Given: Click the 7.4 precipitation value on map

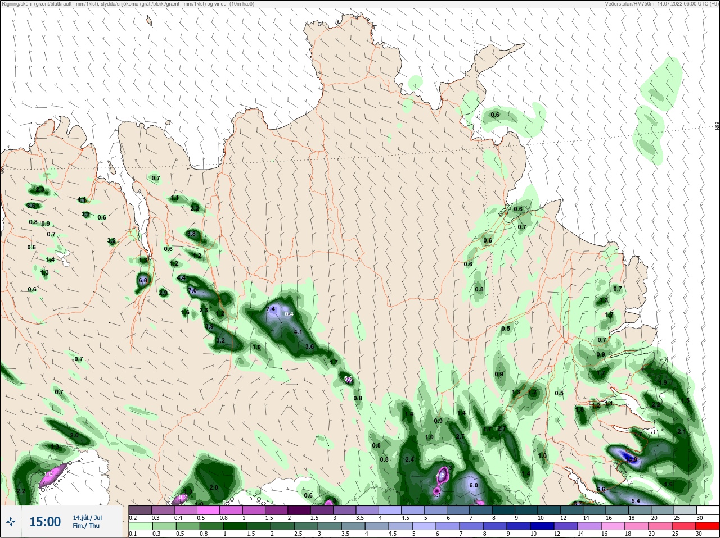Looking at the screenshot, I should pos(271,309).
